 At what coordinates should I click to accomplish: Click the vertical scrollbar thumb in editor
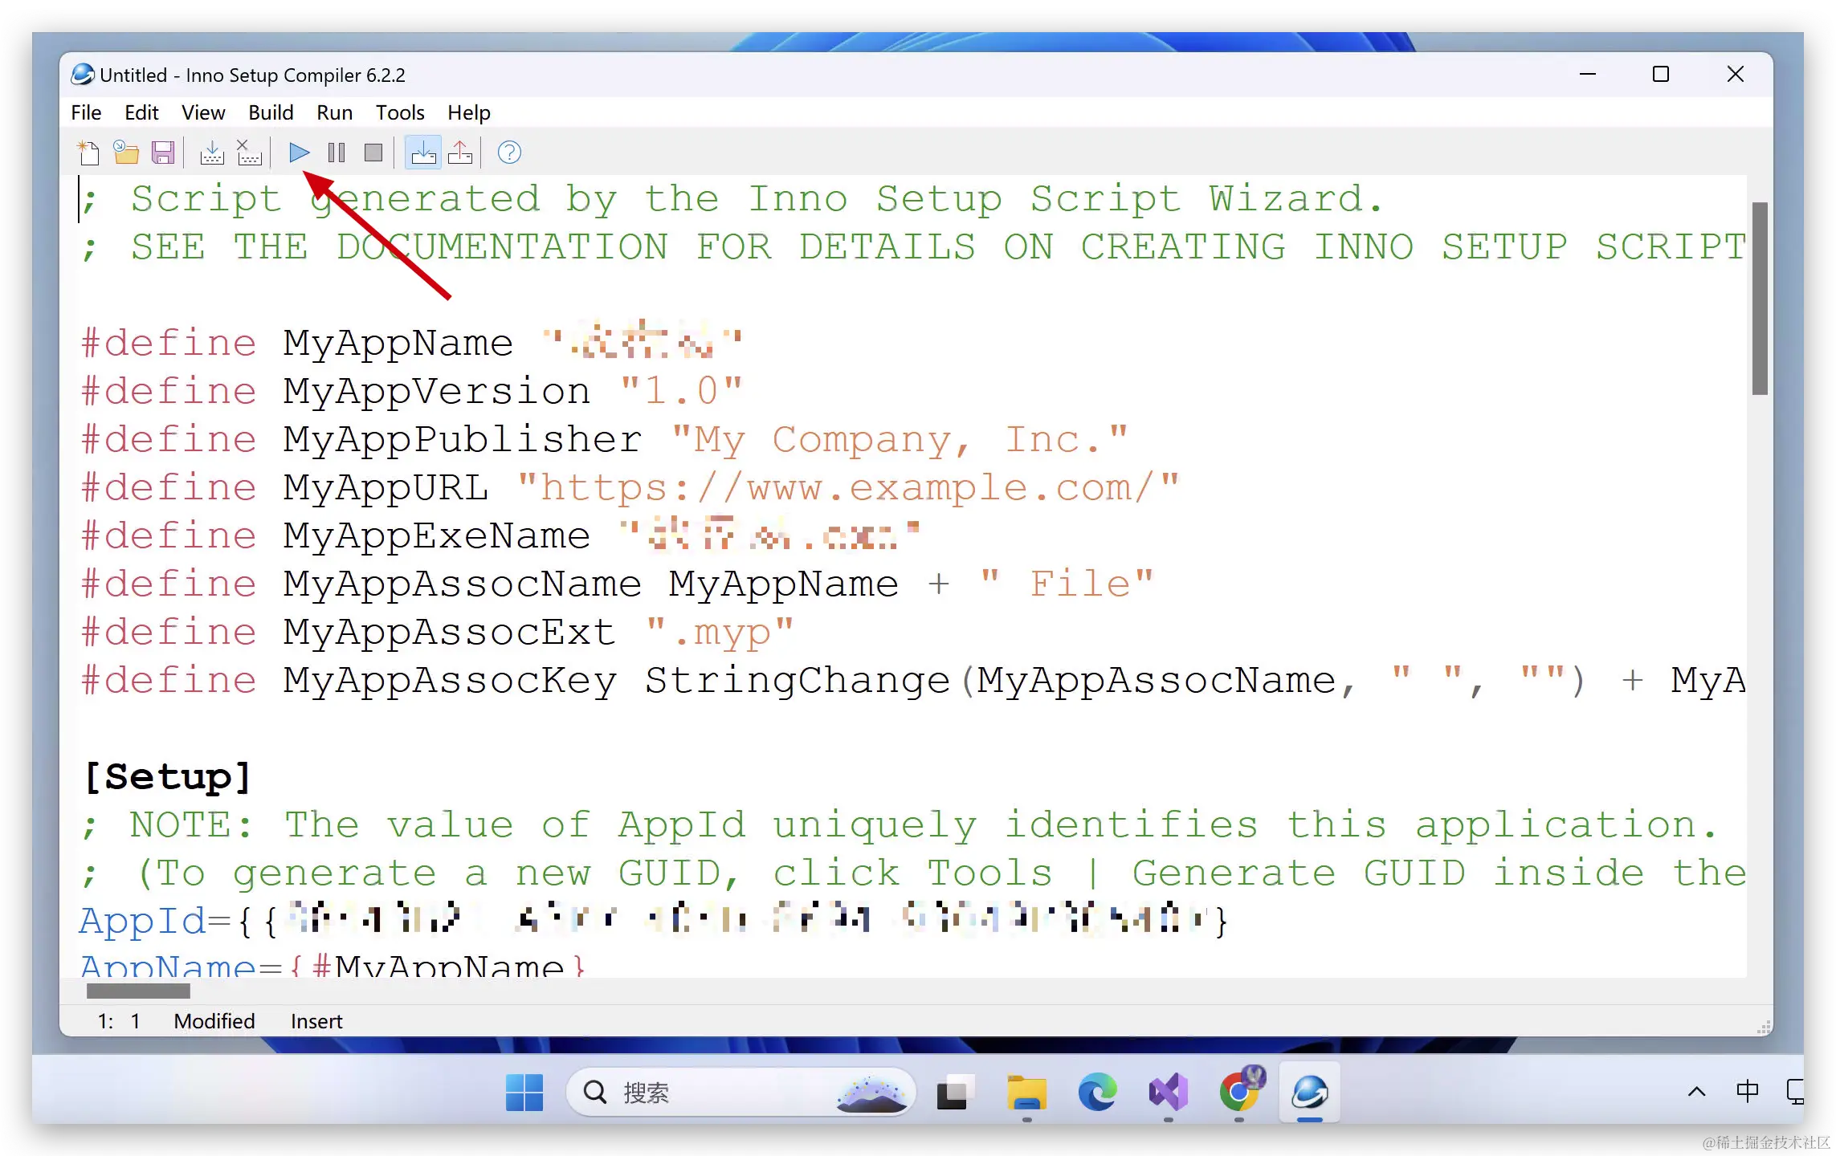pyautogui.click(x=1760, y=298)
